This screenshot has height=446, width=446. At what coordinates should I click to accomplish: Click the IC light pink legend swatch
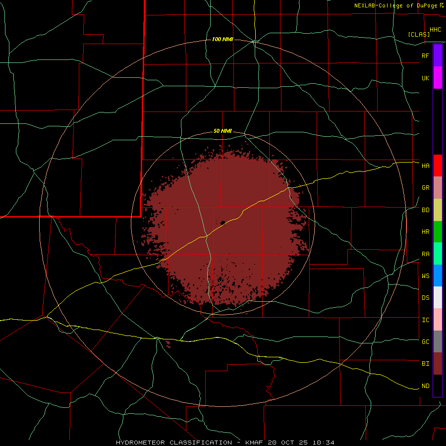pos(438,320)
